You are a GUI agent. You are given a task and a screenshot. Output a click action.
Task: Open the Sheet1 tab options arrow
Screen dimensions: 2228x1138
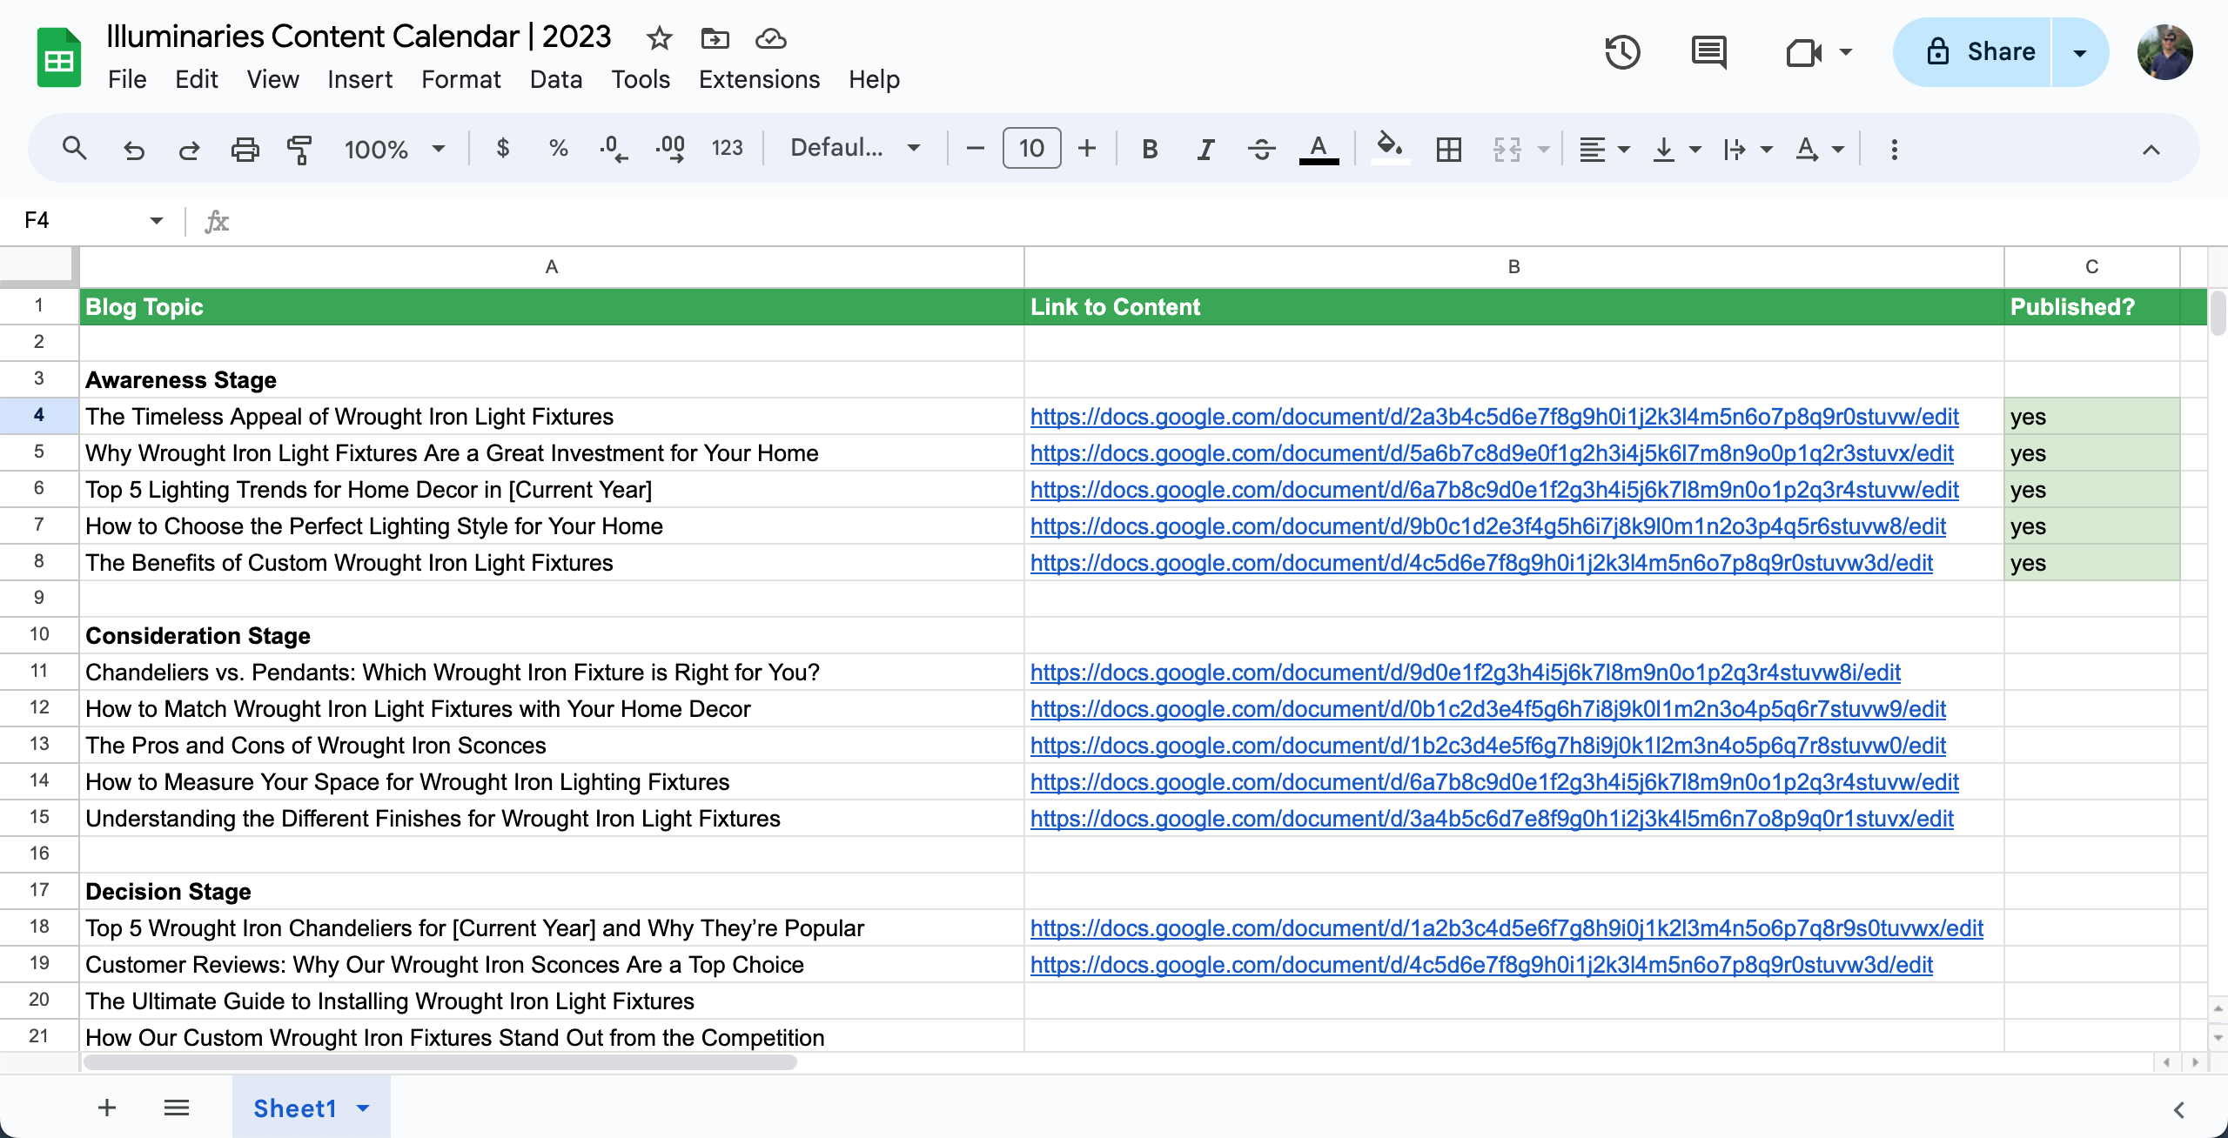click(x=363, y=1108)
